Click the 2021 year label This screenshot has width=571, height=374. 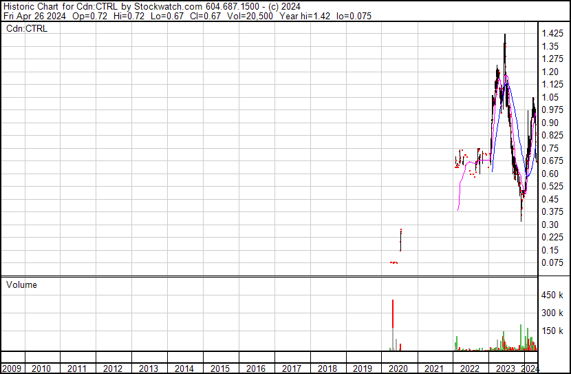(433, 368)
